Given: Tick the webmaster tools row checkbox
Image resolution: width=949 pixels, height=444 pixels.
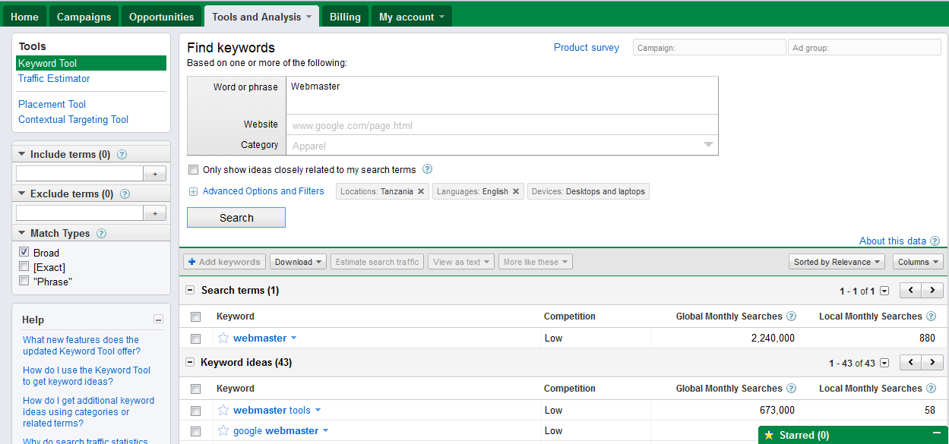Looking at the screenshot, I should click(196, 411).
